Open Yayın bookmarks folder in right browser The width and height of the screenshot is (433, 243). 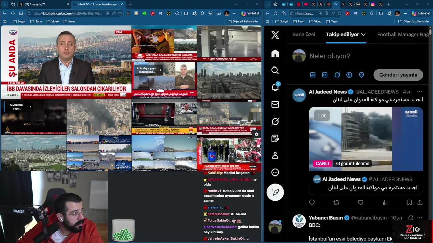coord(331,21)
